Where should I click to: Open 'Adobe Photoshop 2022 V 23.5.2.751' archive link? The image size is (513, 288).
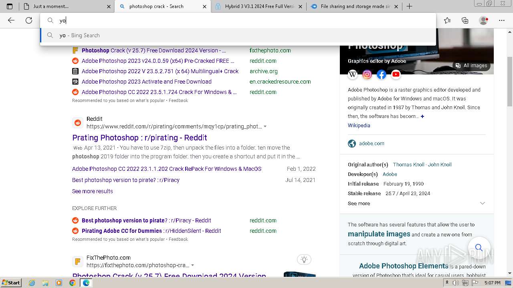click(x=160, y=71)
